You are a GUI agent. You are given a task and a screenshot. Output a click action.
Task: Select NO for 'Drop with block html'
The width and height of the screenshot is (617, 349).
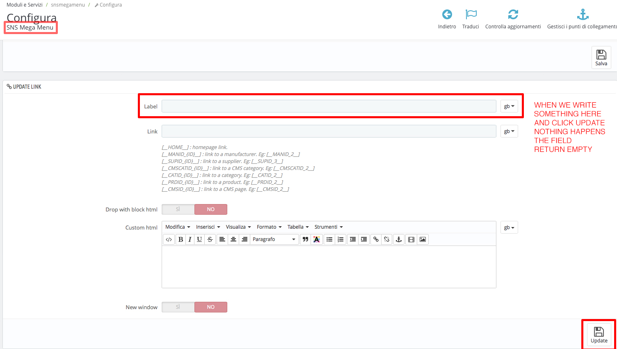[210, 209]
